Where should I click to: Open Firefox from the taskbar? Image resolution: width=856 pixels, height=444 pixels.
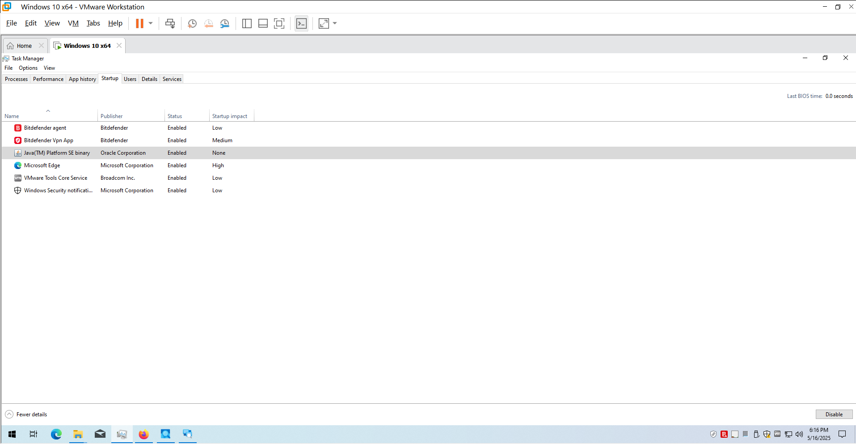(x=143, y=434)
